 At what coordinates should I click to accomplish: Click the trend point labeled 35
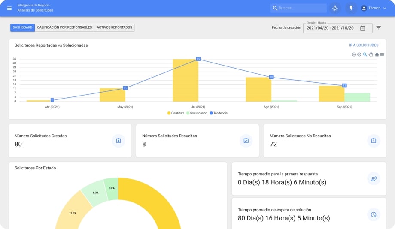coord(198,59)
